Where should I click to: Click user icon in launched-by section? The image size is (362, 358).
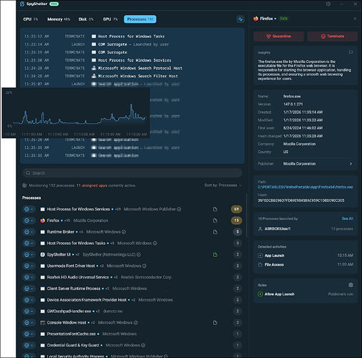tap(260, 229)
